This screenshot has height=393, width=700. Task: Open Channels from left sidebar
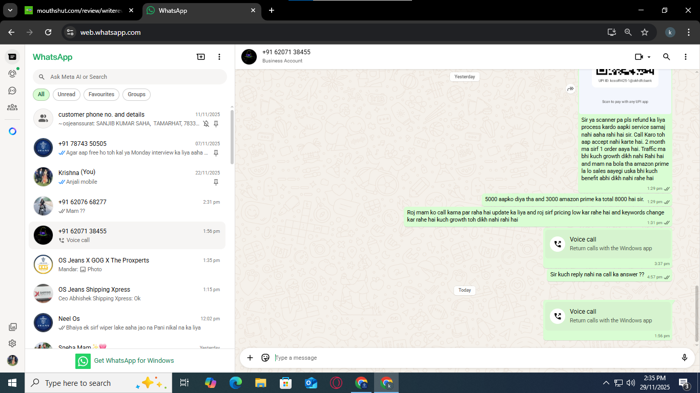[x=12, y=91]
